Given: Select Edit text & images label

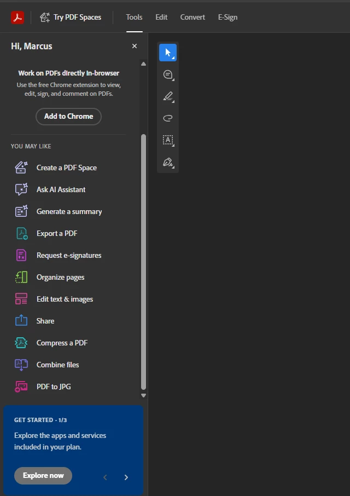Looking at the screenshot, I should point(65,299).
